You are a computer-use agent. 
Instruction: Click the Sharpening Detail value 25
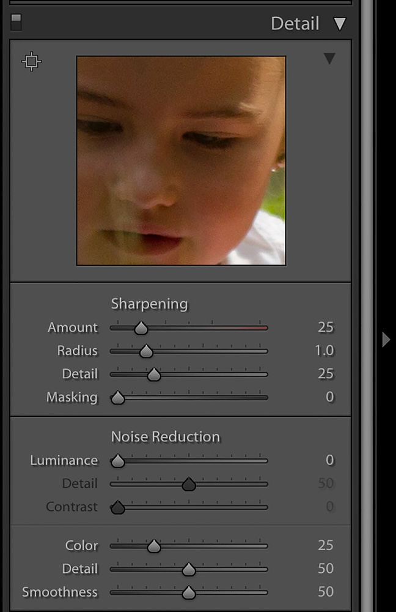326,373
